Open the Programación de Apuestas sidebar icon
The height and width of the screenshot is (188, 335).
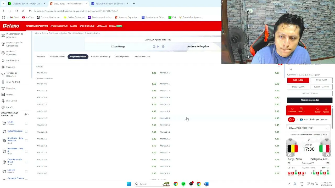coord(3,35)
